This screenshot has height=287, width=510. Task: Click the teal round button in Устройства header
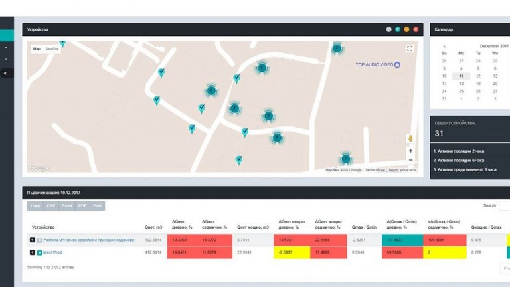[398, 29]
